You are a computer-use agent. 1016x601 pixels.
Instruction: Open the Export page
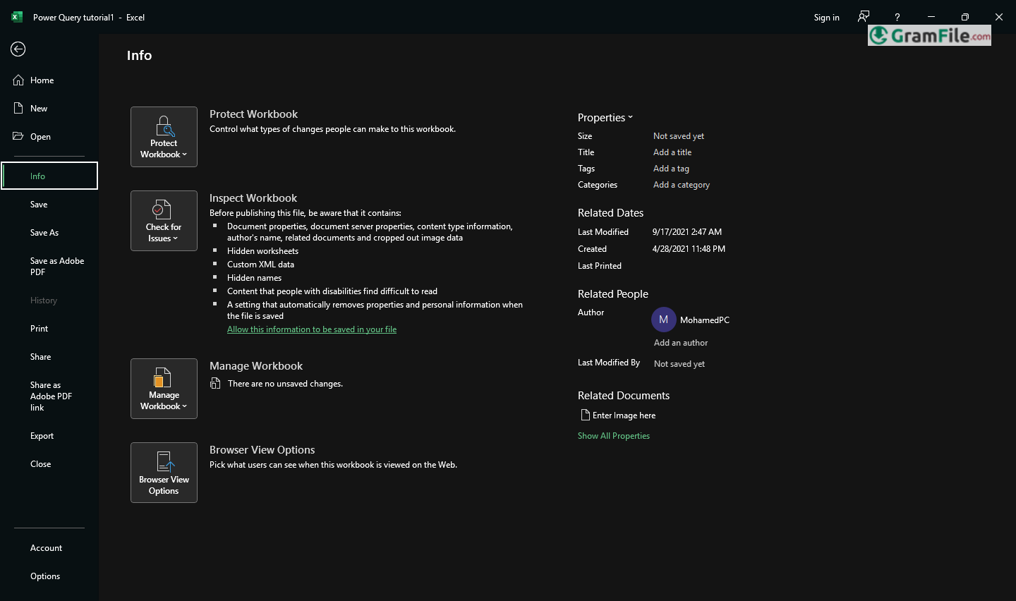(x=49, y=436)
